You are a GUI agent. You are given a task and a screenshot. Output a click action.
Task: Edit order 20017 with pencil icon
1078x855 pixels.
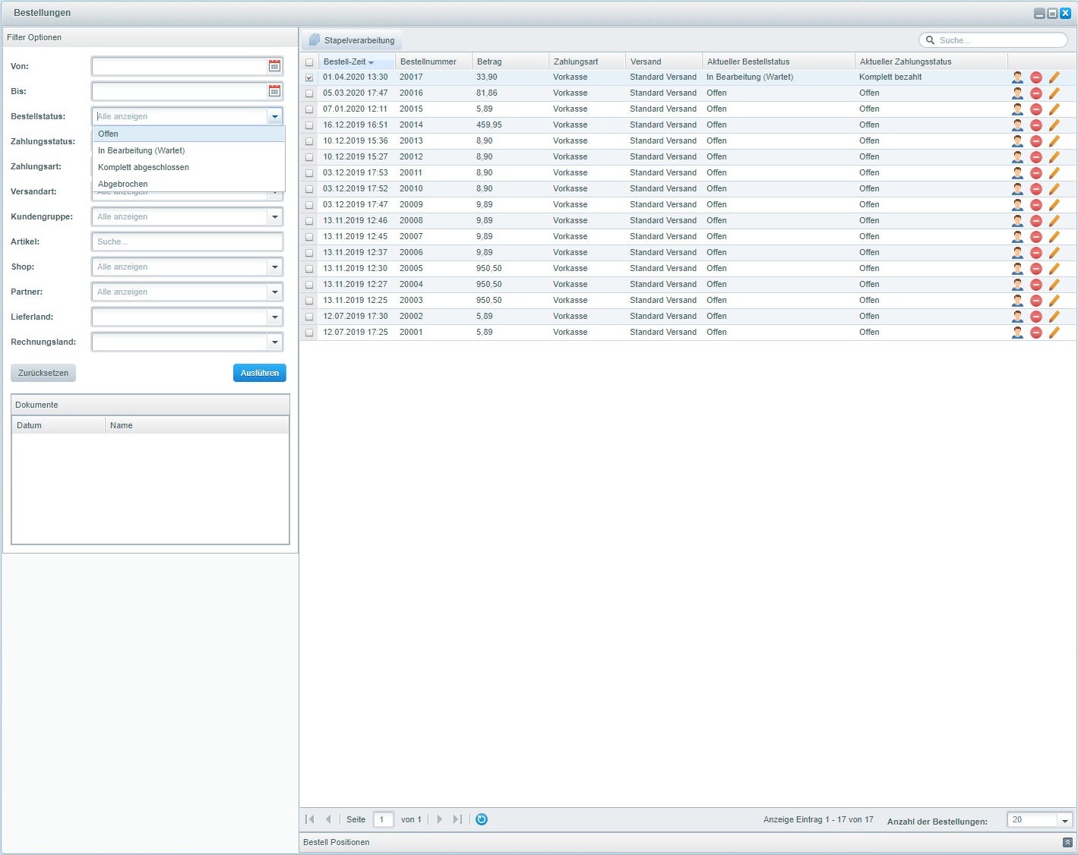[x=1054, y=77]
